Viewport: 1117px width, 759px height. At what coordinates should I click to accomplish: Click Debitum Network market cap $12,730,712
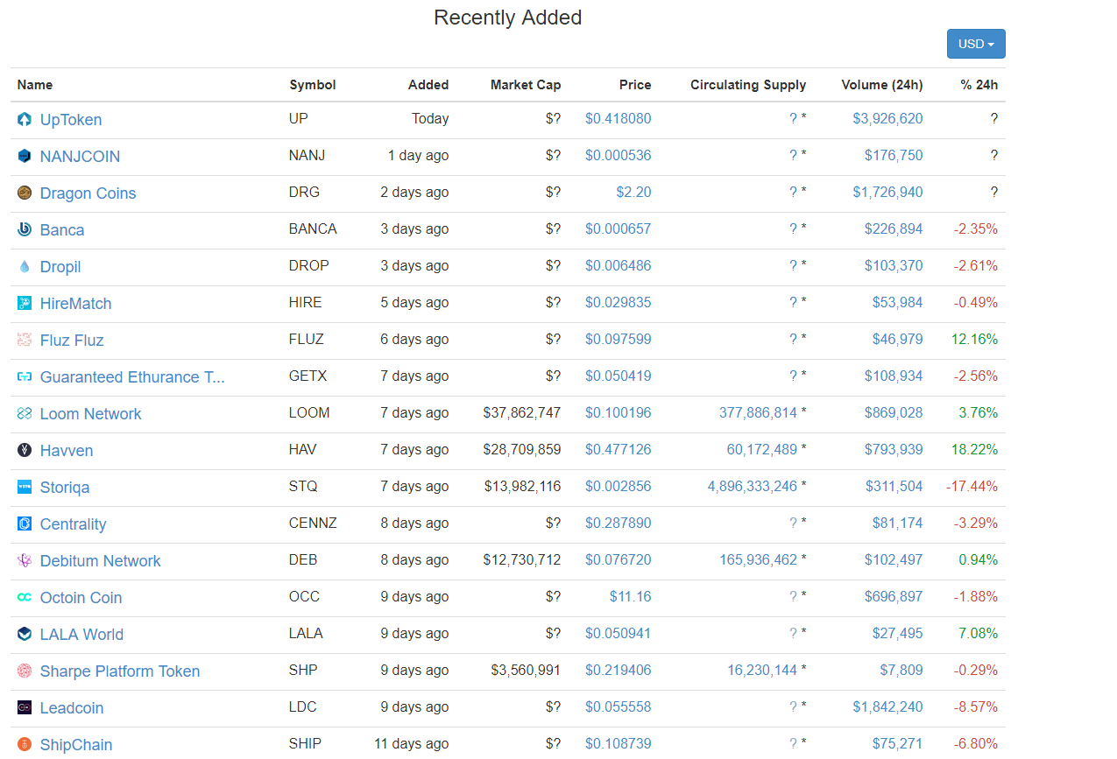[522, 560]
